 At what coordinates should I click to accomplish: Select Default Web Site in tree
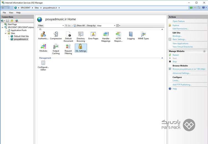click(21, 36)
